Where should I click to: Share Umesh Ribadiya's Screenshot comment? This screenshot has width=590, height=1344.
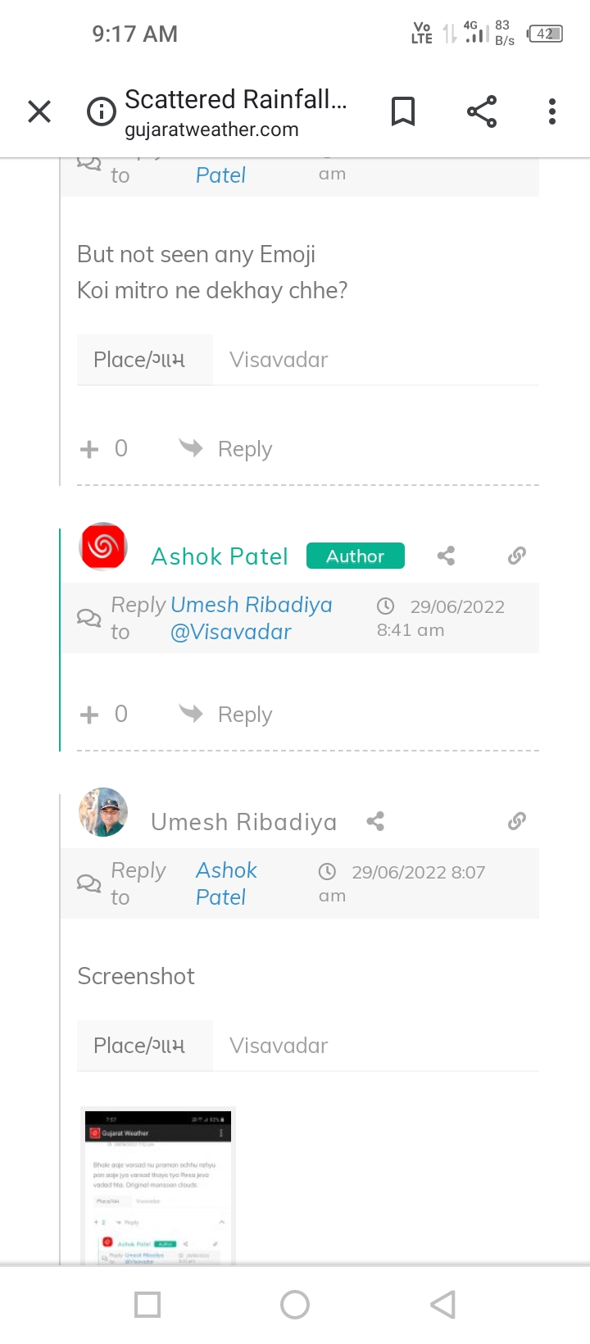(x=375, y=821)
